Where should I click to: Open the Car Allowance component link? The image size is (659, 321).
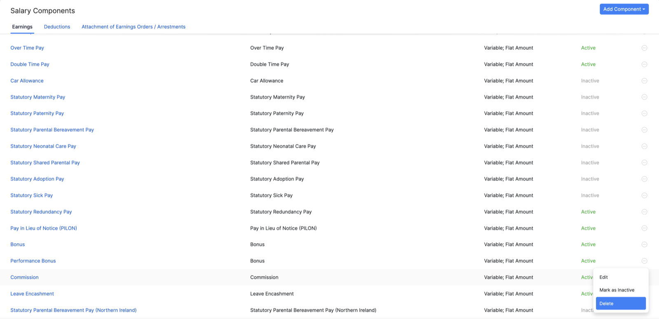click(x=27, y=81)
